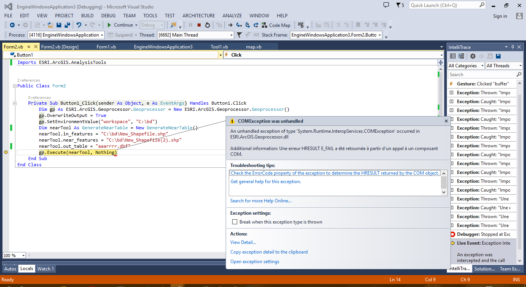The width and height of the screenshot is (526, 287).
Task: Click 'Copy exception detail to the clipboard'
Action: pos(269,252)
